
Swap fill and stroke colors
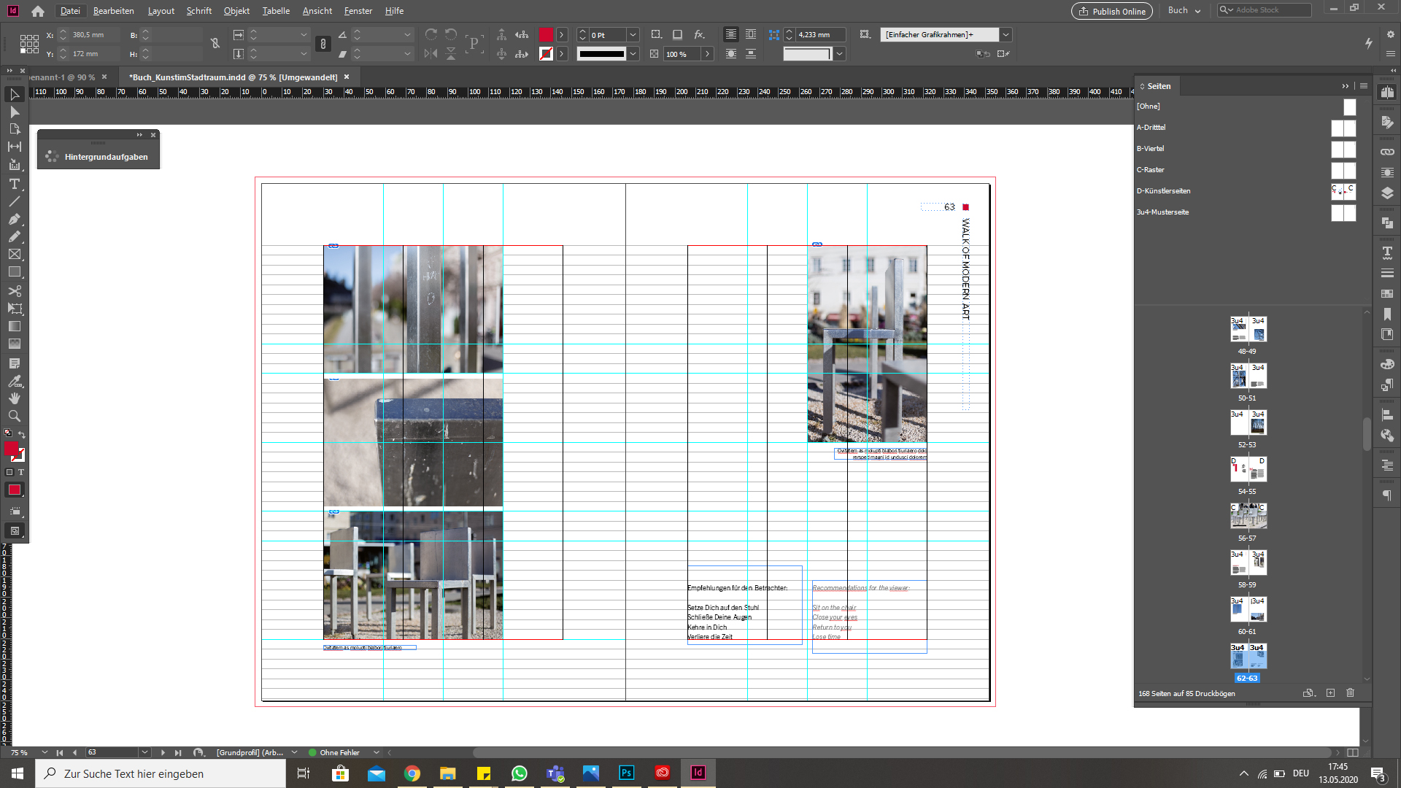(22, 434)
